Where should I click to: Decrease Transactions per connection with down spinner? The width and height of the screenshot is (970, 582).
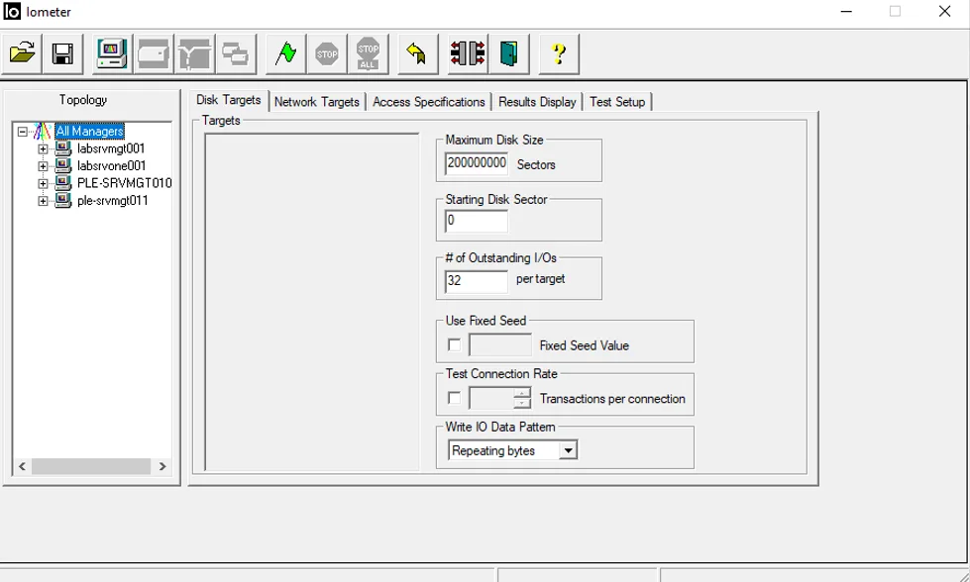tap(522, 404)
